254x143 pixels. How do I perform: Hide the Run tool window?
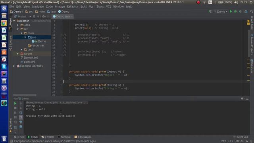(247, 99)
